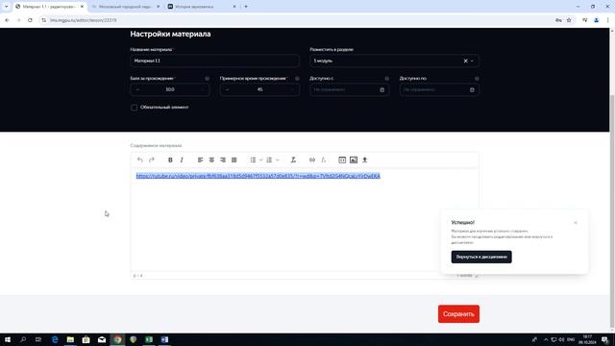Insert a formula
The image size is (615, 346).
(323, 160)
